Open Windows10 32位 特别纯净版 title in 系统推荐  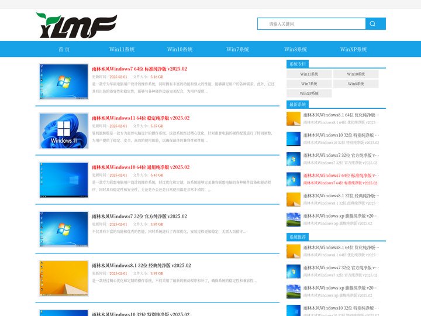point(341,308)
